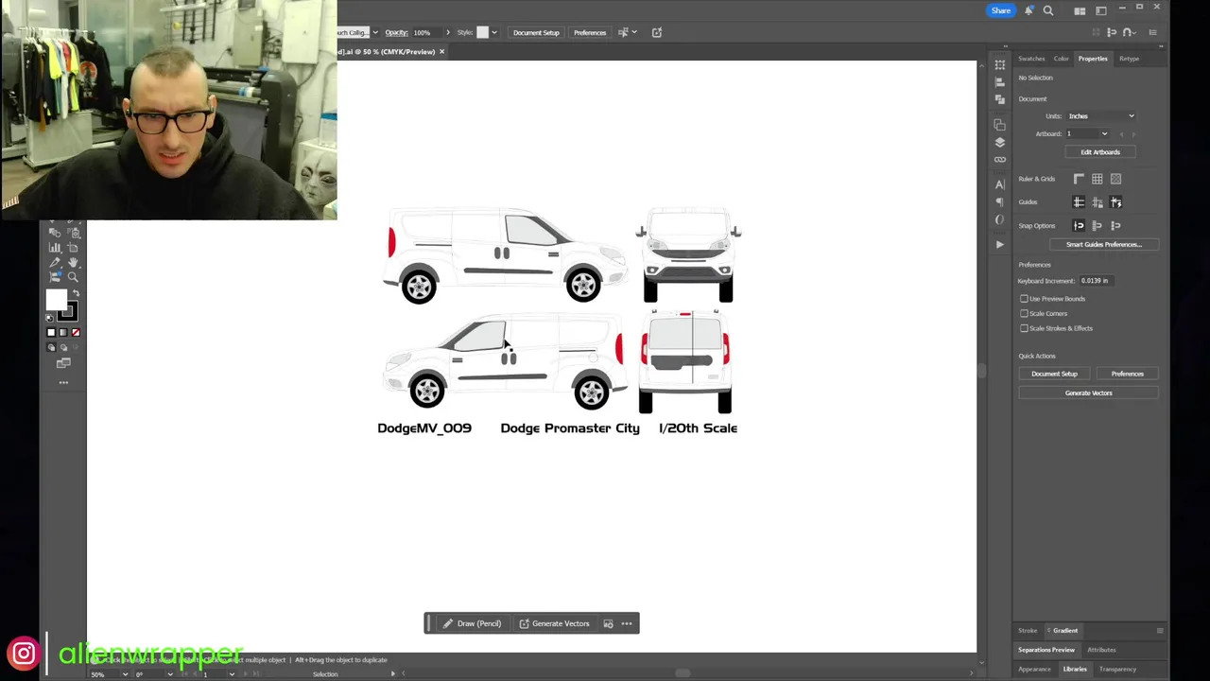Image resolution: width=1210 pixels, height=681 pixels.
Task: Open the brush definition dropdown
Action: click(x=374, y=33)
